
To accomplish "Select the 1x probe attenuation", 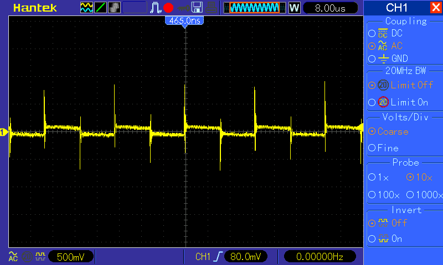I will 379,177.
